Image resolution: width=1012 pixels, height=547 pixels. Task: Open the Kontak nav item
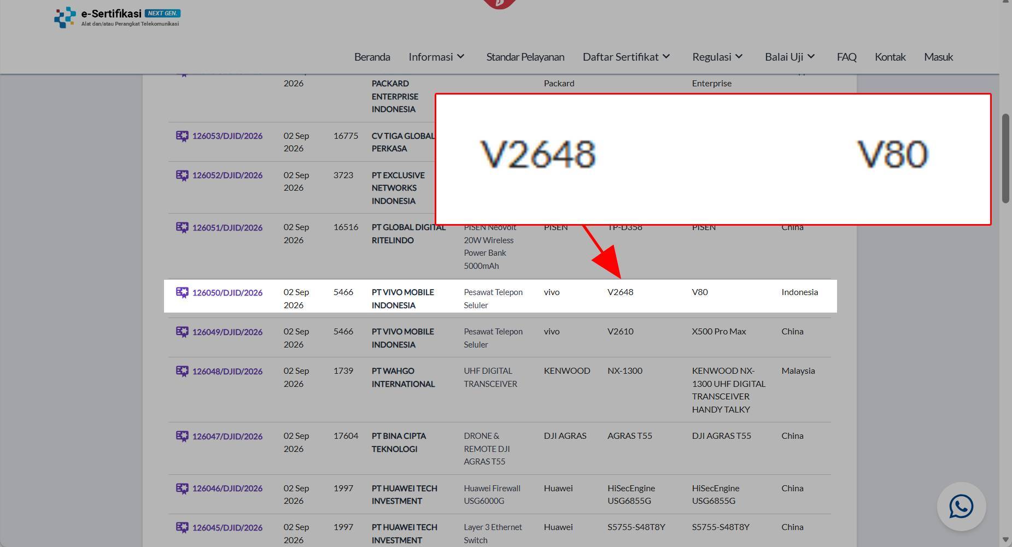coord(890,57)
